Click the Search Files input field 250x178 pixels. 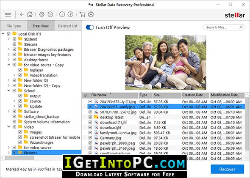[224, 27]
